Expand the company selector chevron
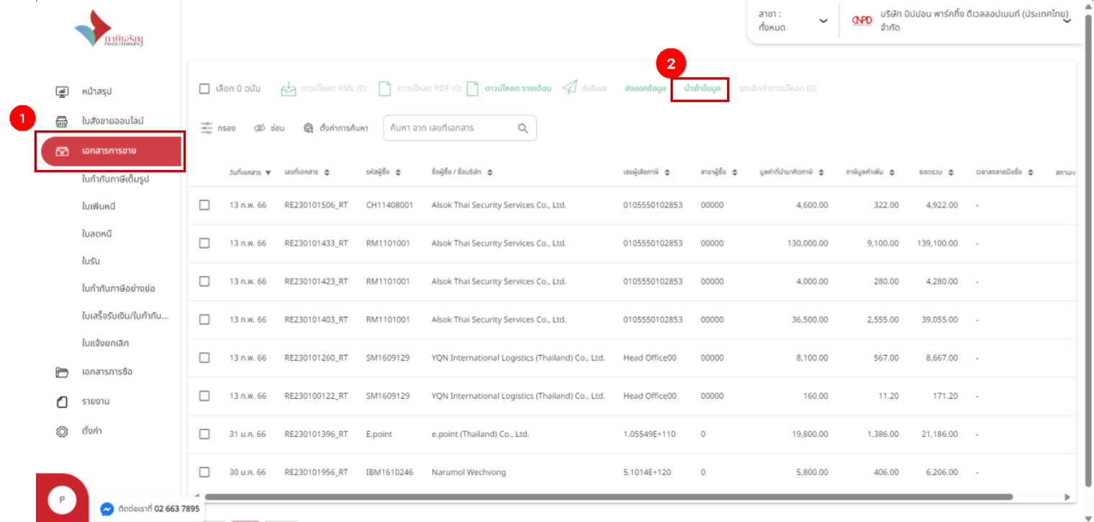 pyautogui.click(x=1067, y=21)
